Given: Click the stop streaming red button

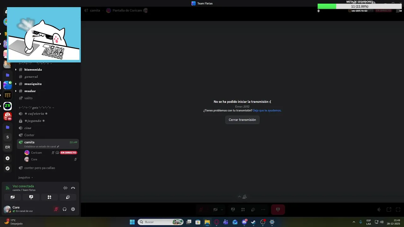Looking at the screenshot, I should (x=278, y=209).
